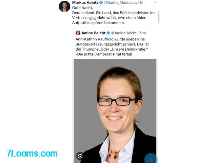Click the verified badge next to Markus Haintz
The height and width of the screenshot is (163, 217).
101,2
